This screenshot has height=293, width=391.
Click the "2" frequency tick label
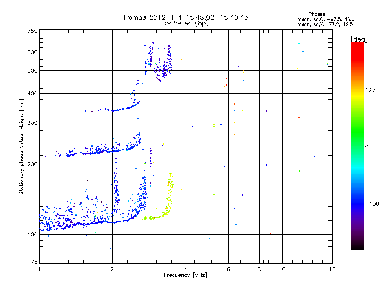point(112,269)
